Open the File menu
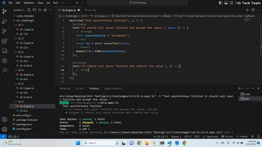This screenshot has width=262, height=147. (x=10, y=3)
